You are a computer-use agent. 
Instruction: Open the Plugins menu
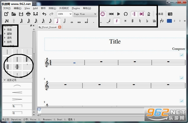click(x=76, y=8)
